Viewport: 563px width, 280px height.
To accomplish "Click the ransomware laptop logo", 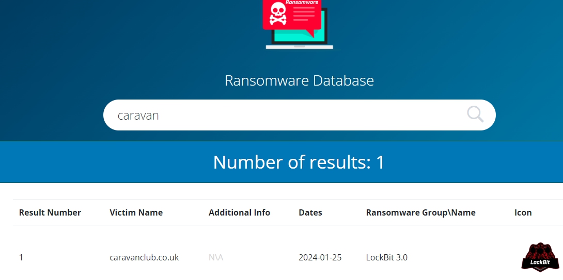I will coord(299,24).
